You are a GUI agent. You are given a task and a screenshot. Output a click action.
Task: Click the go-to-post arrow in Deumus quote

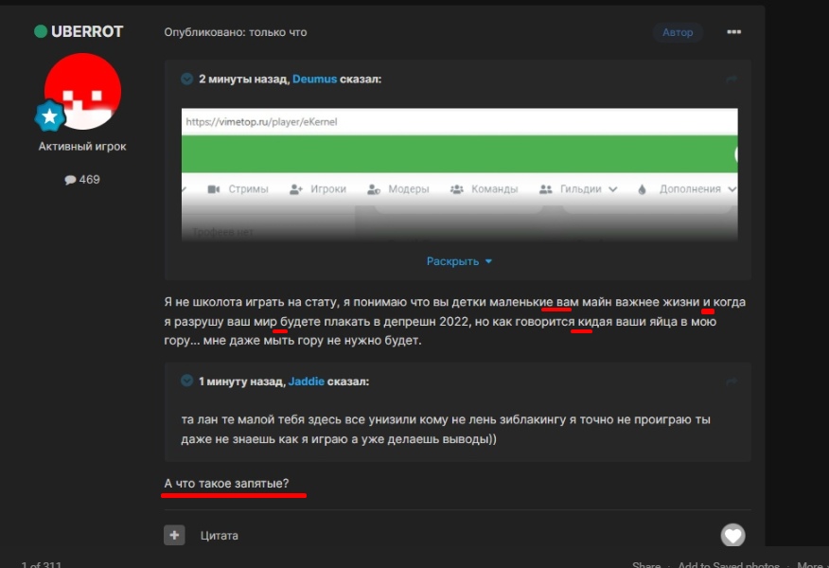pos(732,80)
